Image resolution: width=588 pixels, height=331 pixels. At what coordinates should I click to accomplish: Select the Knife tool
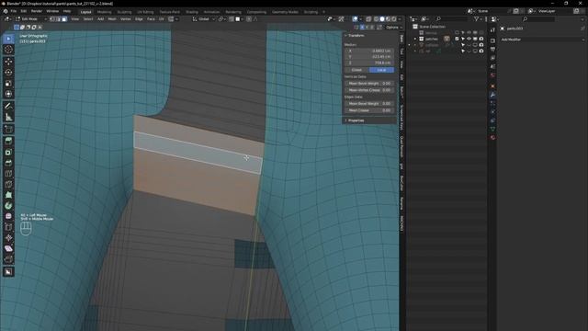[x=8, y=184]
